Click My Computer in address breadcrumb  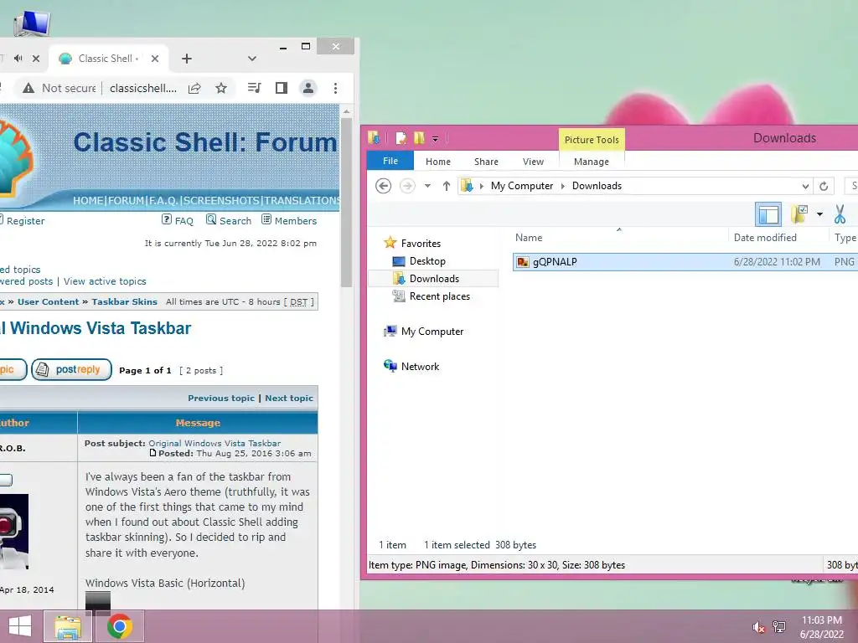[521, 186]
